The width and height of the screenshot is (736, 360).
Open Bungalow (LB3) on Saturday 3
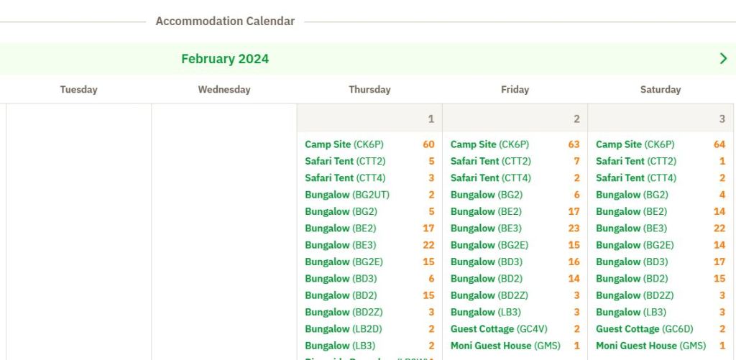630,313
